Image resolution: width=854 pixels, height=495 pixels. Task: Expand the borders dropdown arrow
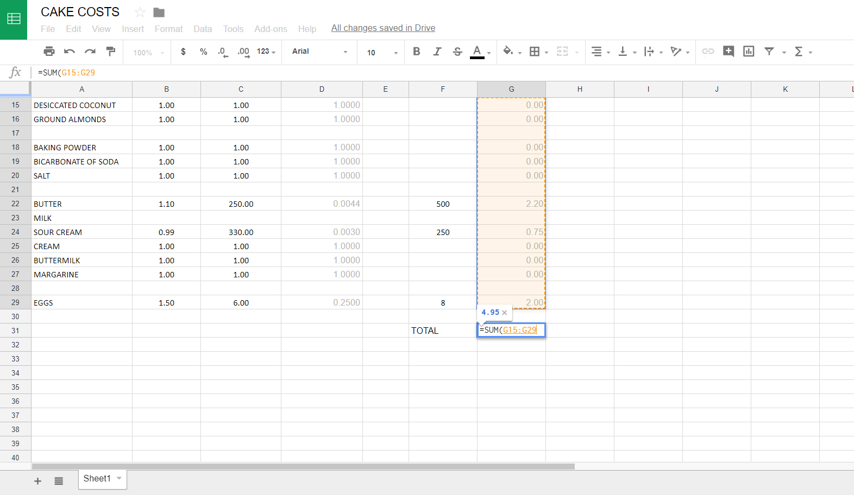coord(547,52)
